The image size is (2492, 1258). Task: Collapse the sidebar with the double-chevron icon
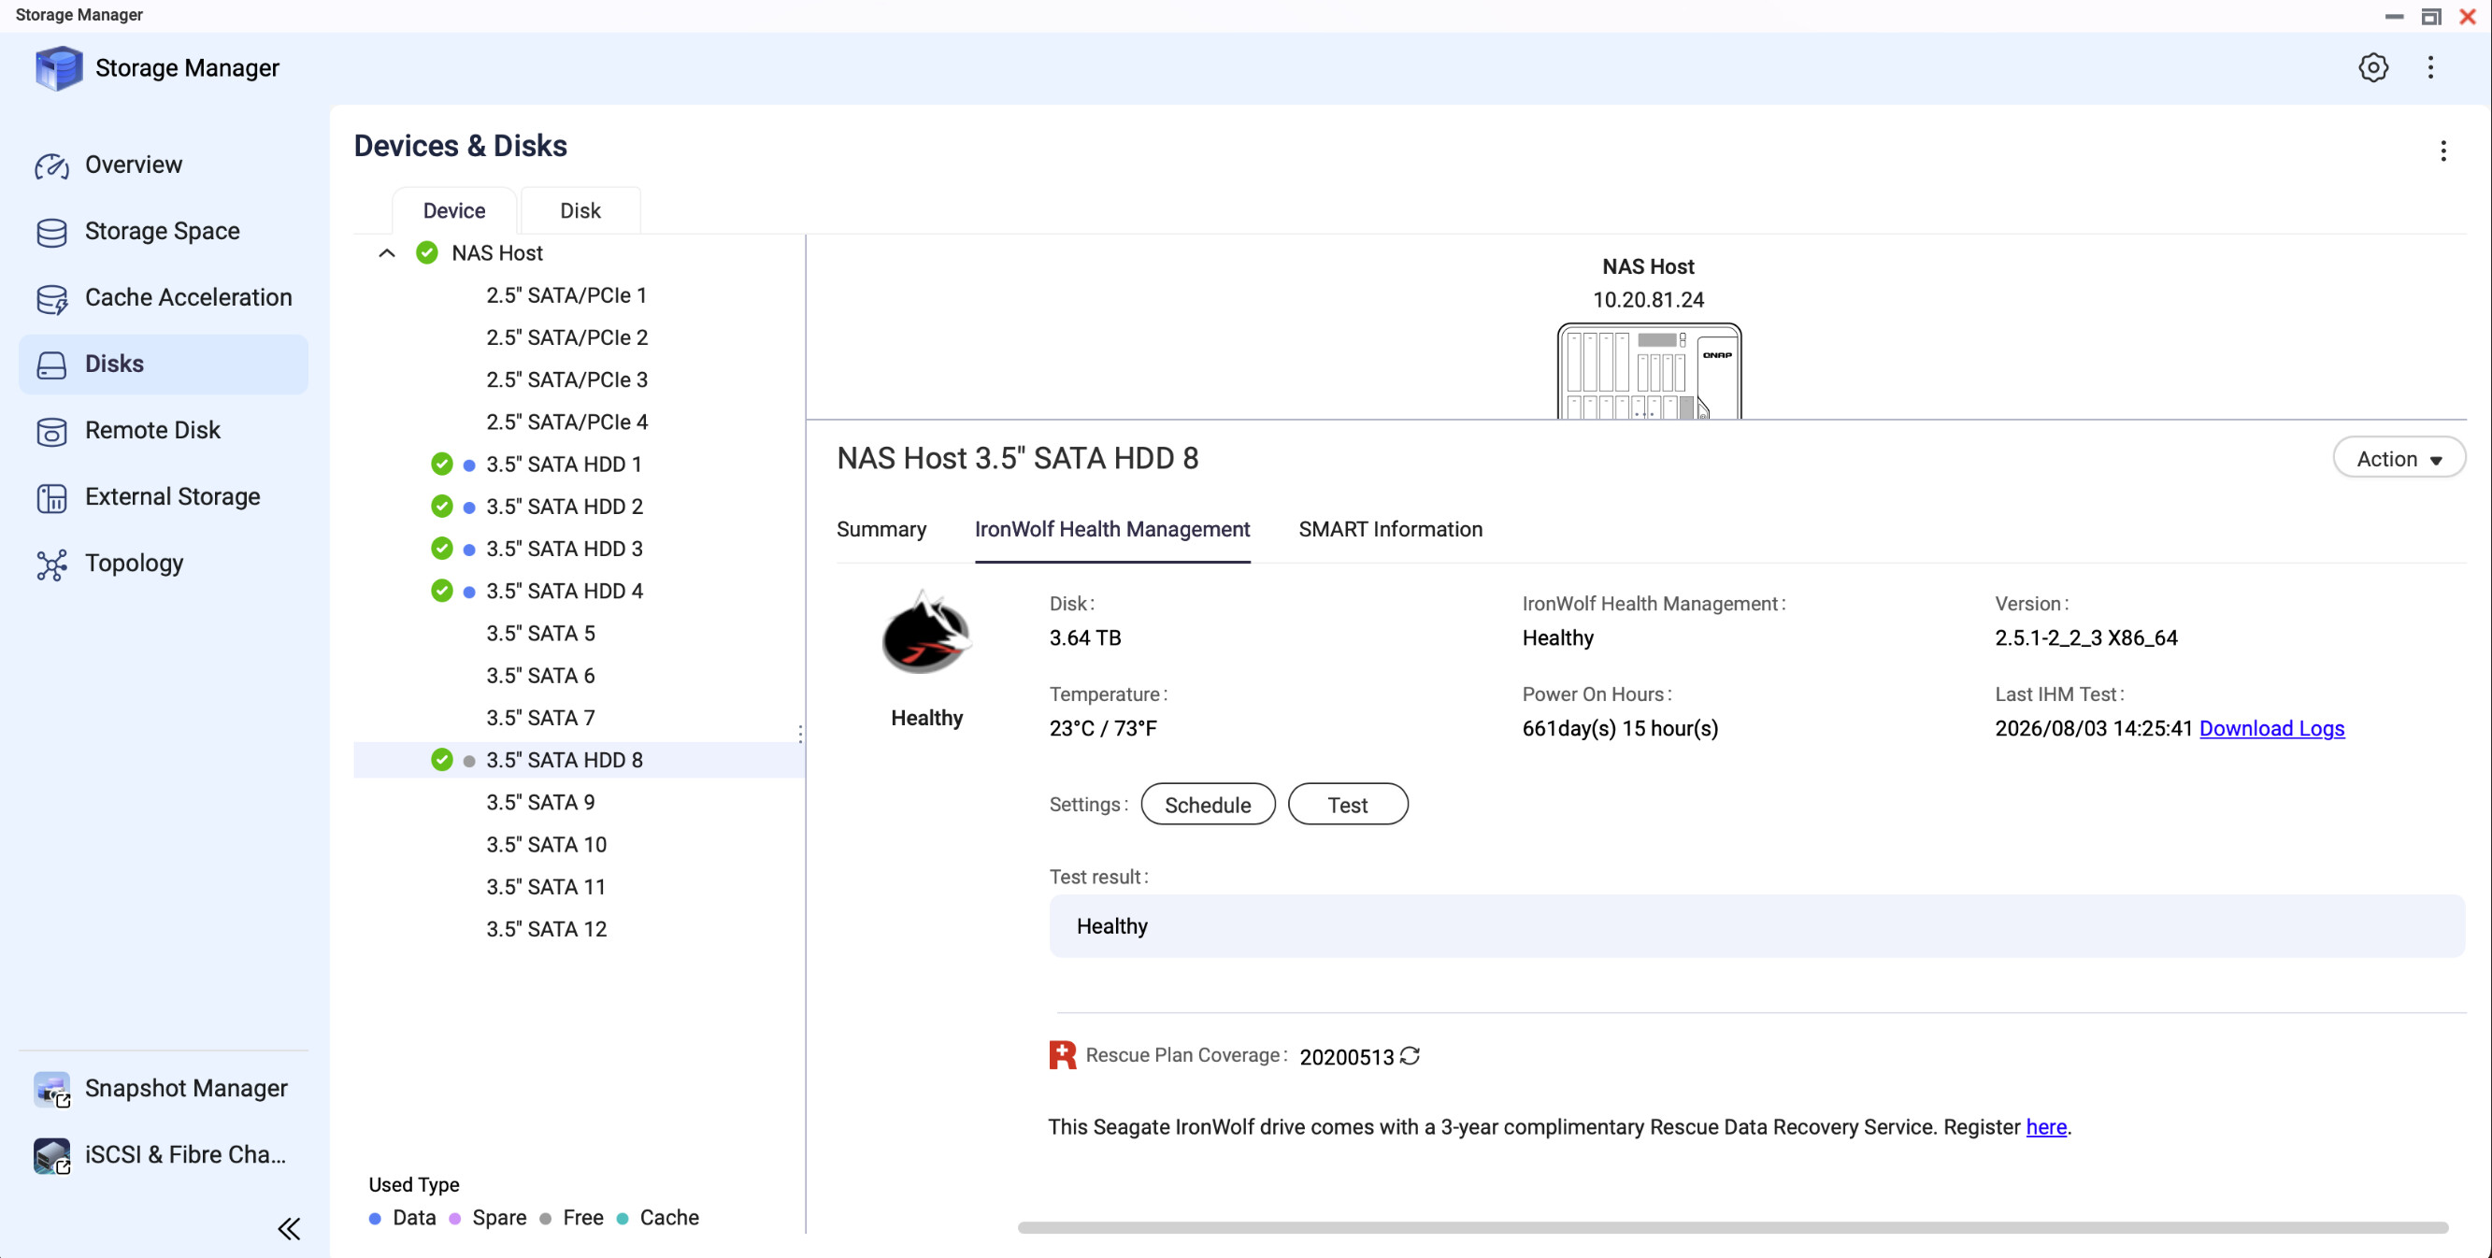[x=288, y=1229]
